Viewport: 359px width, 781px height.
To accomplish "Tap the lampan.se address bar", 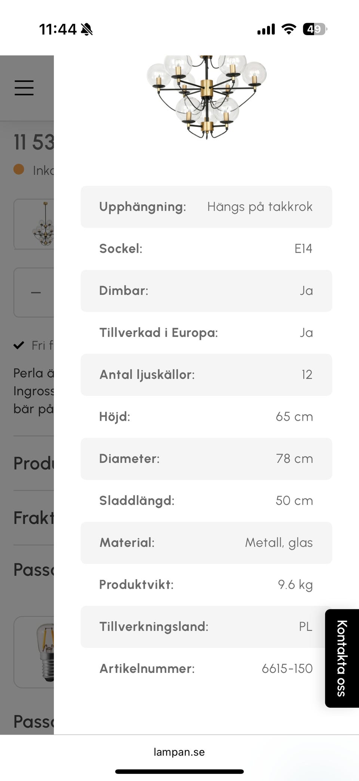I will [x=179, y=752].
